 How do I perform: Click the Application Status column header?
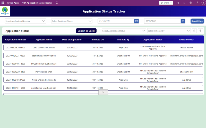click(153, 40)
